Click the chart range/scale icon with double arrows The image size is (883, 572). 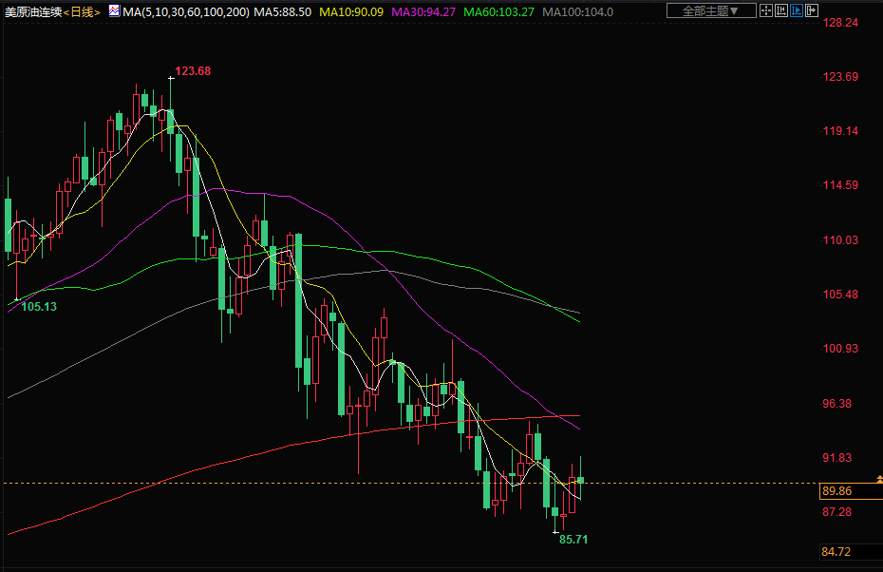tap(781, 11)
